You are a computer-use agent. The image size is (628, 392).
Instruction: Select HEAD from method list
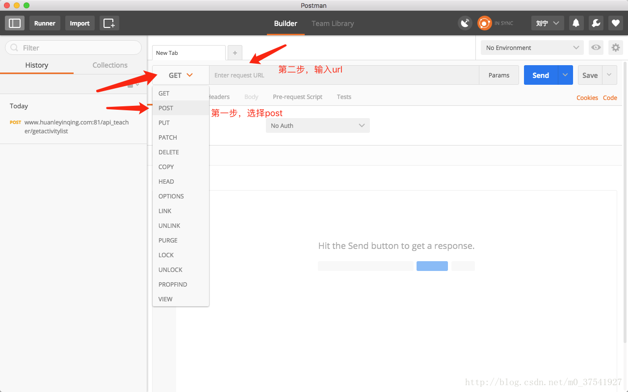181,181
